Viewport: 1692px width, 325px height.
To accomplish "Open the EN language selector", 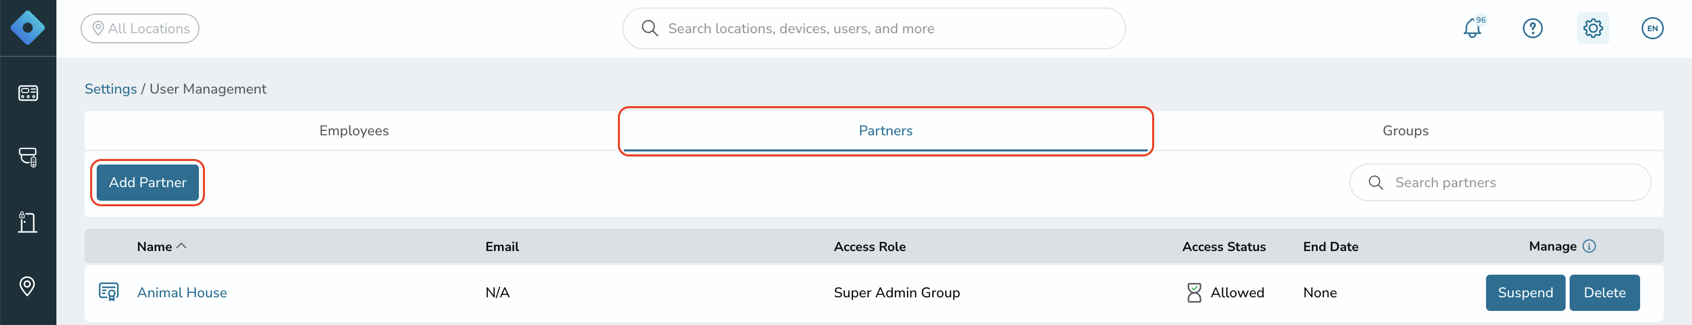I will click(x=1653, y=28).
